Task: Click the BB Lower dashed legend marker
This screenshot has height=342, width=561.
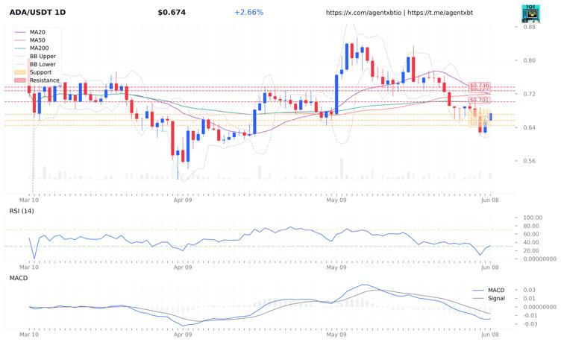Action: [19, 64]
